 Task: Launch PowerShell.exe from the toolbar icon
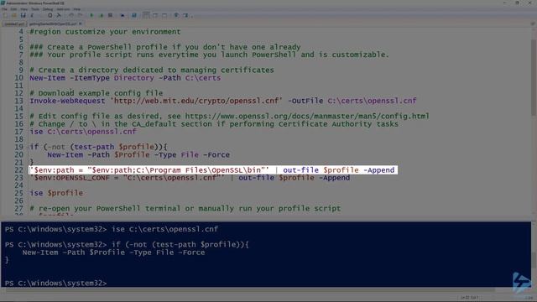pyautogui.click(x=133, y=15)
